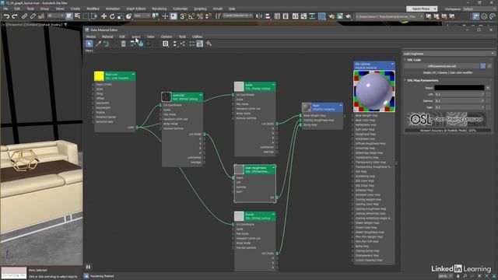Open Render Setup teapot icon
498x280 pixels.
[x=331, y=16]
